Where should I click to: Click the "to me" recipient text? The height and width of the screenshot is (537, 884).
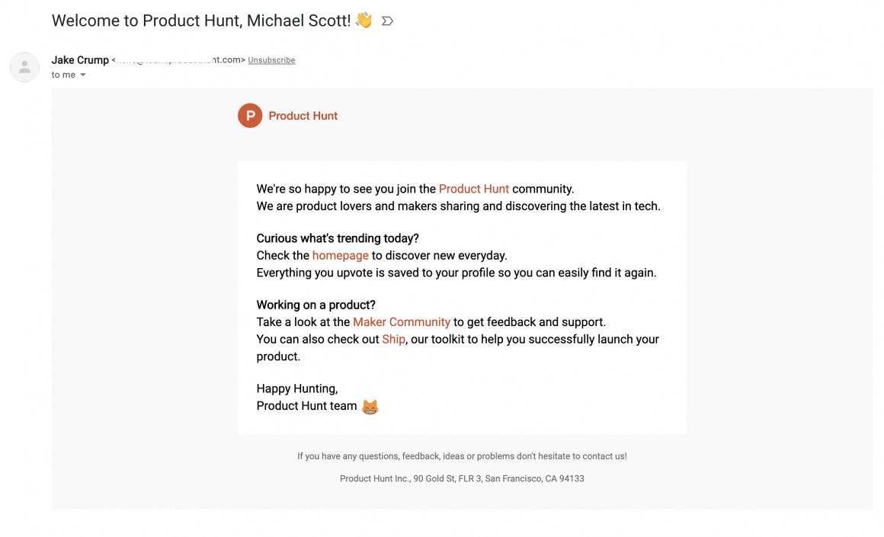click(63, 75)
